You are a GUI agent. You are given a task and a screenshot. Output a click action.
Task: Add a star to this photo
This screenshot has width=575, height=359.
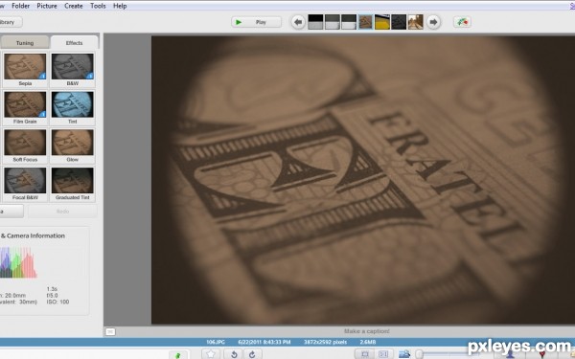point(211,354)
